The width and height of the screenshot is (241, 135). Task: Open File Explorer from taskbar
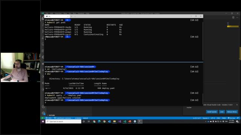pyautogui.click(x=114, y=121)
